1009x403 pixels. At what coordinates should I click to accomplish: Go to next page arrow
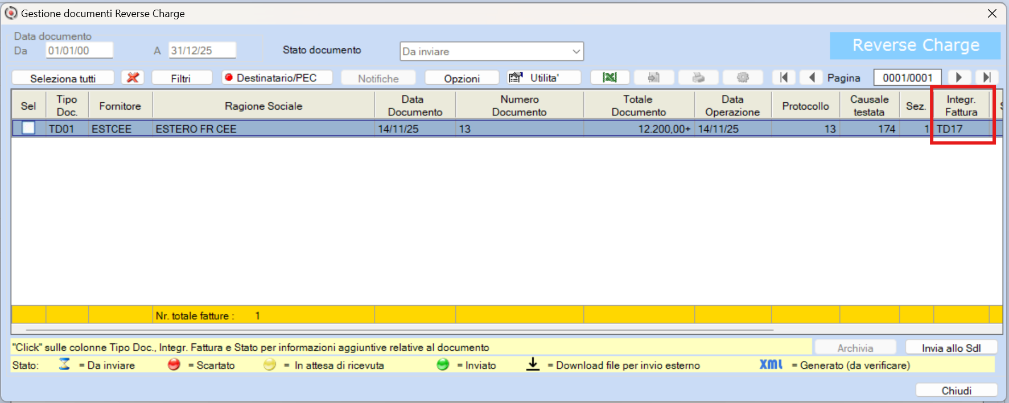959,78
